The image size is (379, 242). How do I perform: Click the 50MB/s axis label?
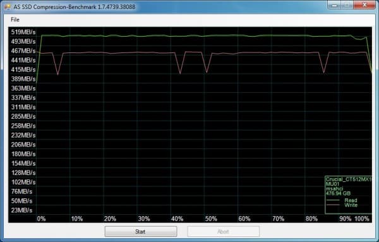(21, 201)
